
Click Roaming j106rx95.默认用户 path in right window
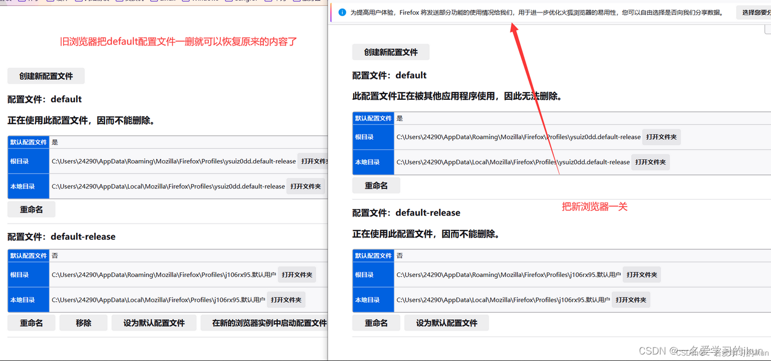[x=509, y=275]
